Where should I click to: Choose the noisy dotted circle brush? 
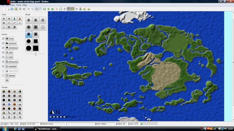tap(43, 27)
